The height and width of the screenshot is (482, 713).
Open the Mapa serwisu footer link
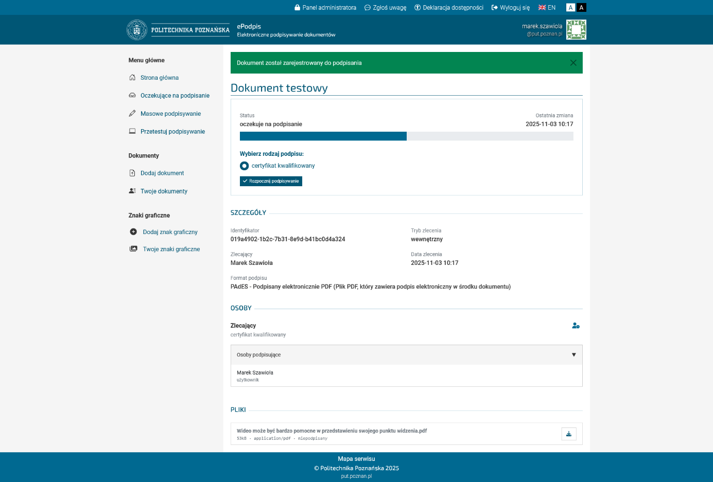coord(356,459)
